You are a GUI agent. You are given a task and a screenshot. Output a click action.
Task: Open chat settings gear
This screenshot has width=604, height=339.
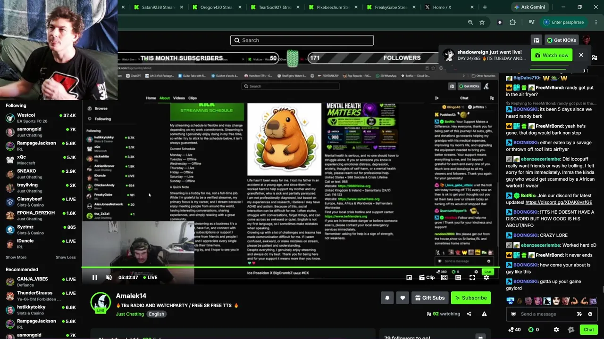(556, 330)
